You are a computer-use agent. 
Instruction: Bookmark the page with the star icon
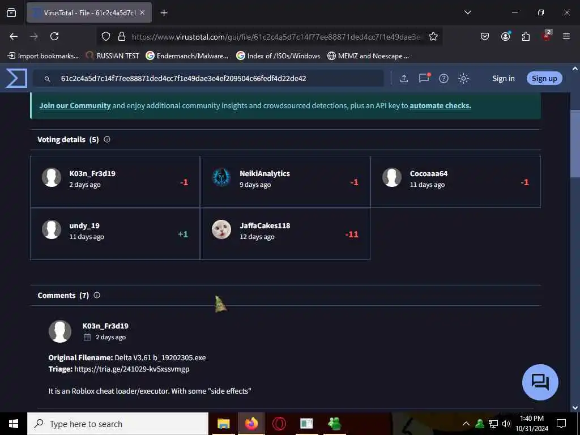point(433,36)
